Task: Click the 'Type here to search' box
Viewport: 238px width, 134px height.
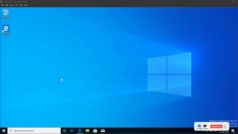Action: 34,131
